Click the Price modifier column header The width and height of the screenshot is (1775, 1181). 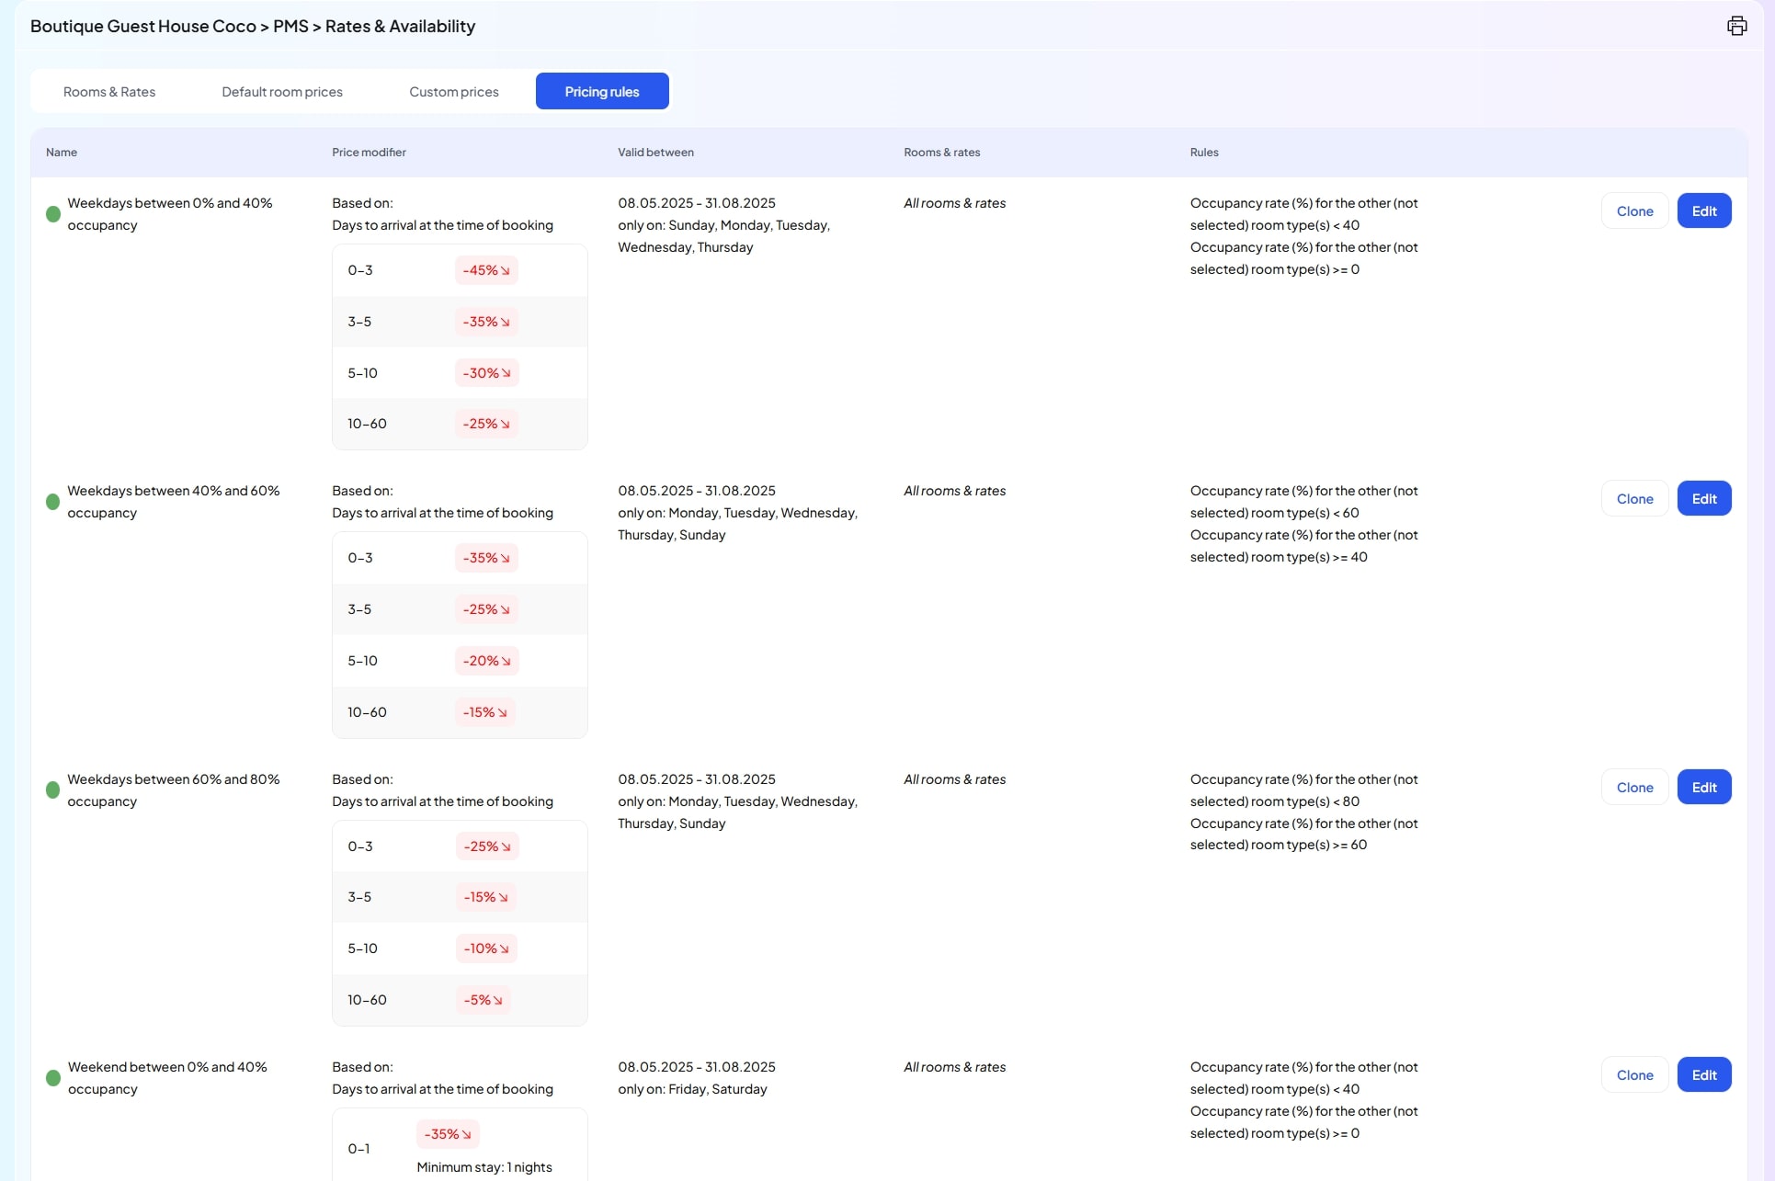coord(369,153)
